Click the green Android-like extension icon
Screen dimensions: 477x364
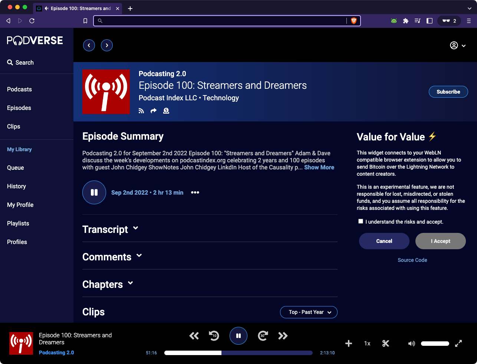coord(394,21)
